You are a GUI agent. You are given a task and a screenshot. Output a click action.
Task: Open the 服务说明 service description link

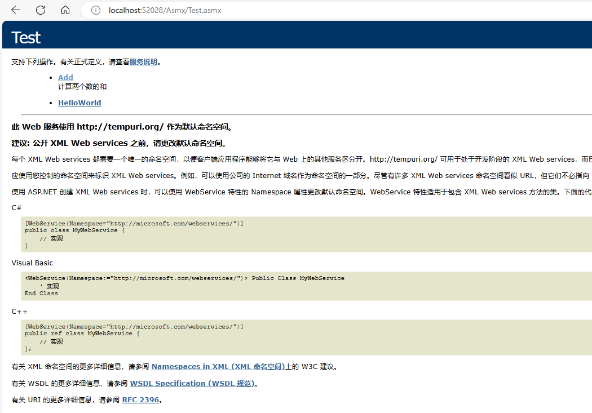click(143, 62)
